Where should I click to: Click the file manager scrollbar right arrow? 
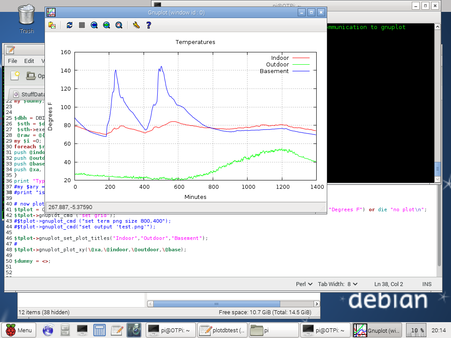tap(317, 304)
